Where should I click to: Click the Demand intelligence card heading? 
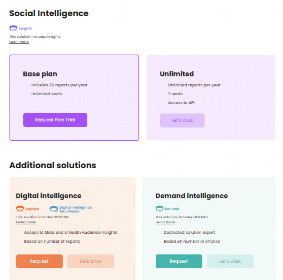(x=191, y=196)
